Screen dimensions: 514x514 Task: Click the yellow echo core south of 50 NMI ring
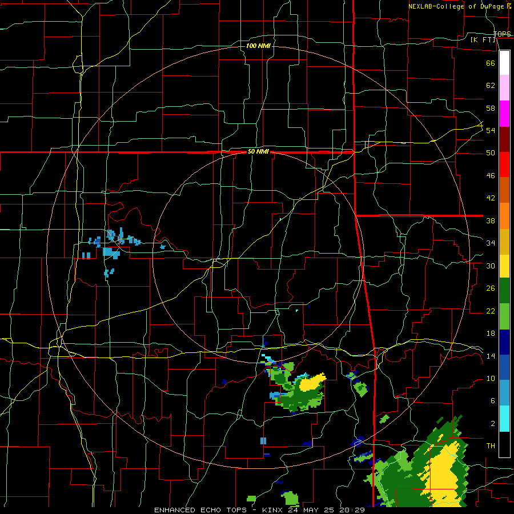pyautogui.click(x=312, y=383)
